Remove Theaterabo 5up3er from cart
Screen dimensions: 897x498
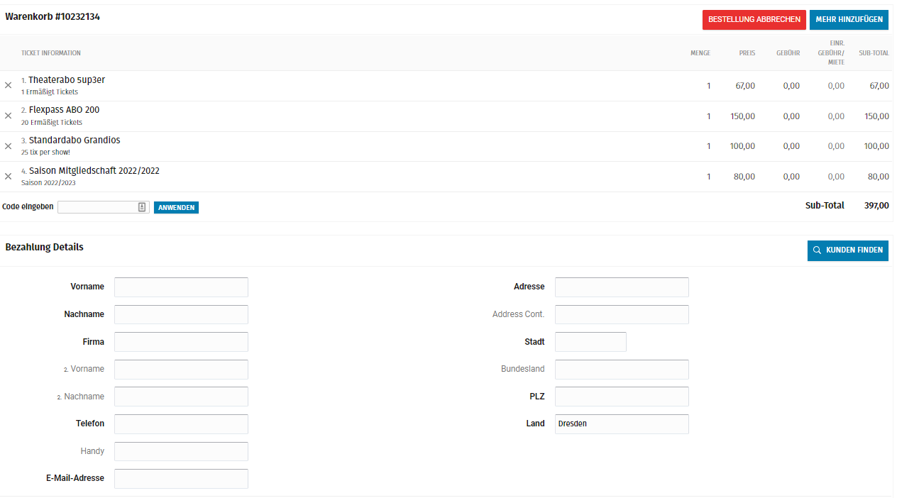click(x=9, y=85)
